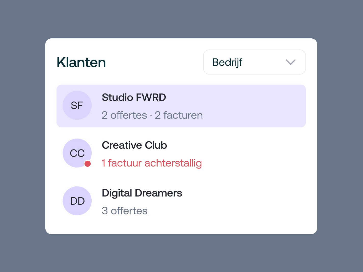The image size is (363, 272).
Task: Select the Studio FWRD client row
Action: tap(181, 106)
